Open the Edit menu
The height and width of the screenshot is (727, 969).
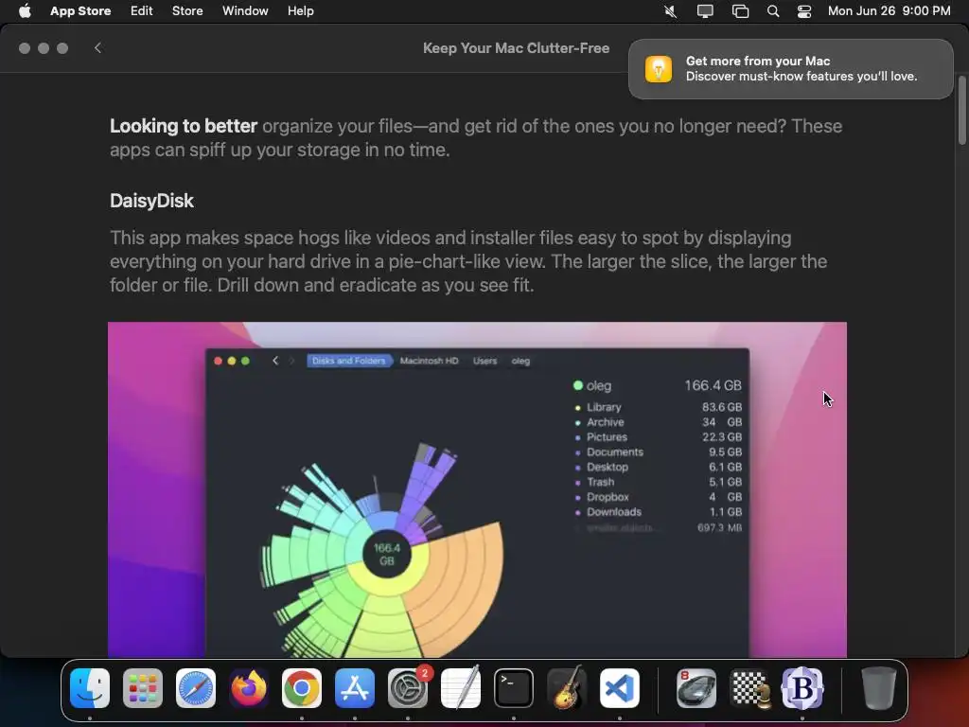click(142, 11)
